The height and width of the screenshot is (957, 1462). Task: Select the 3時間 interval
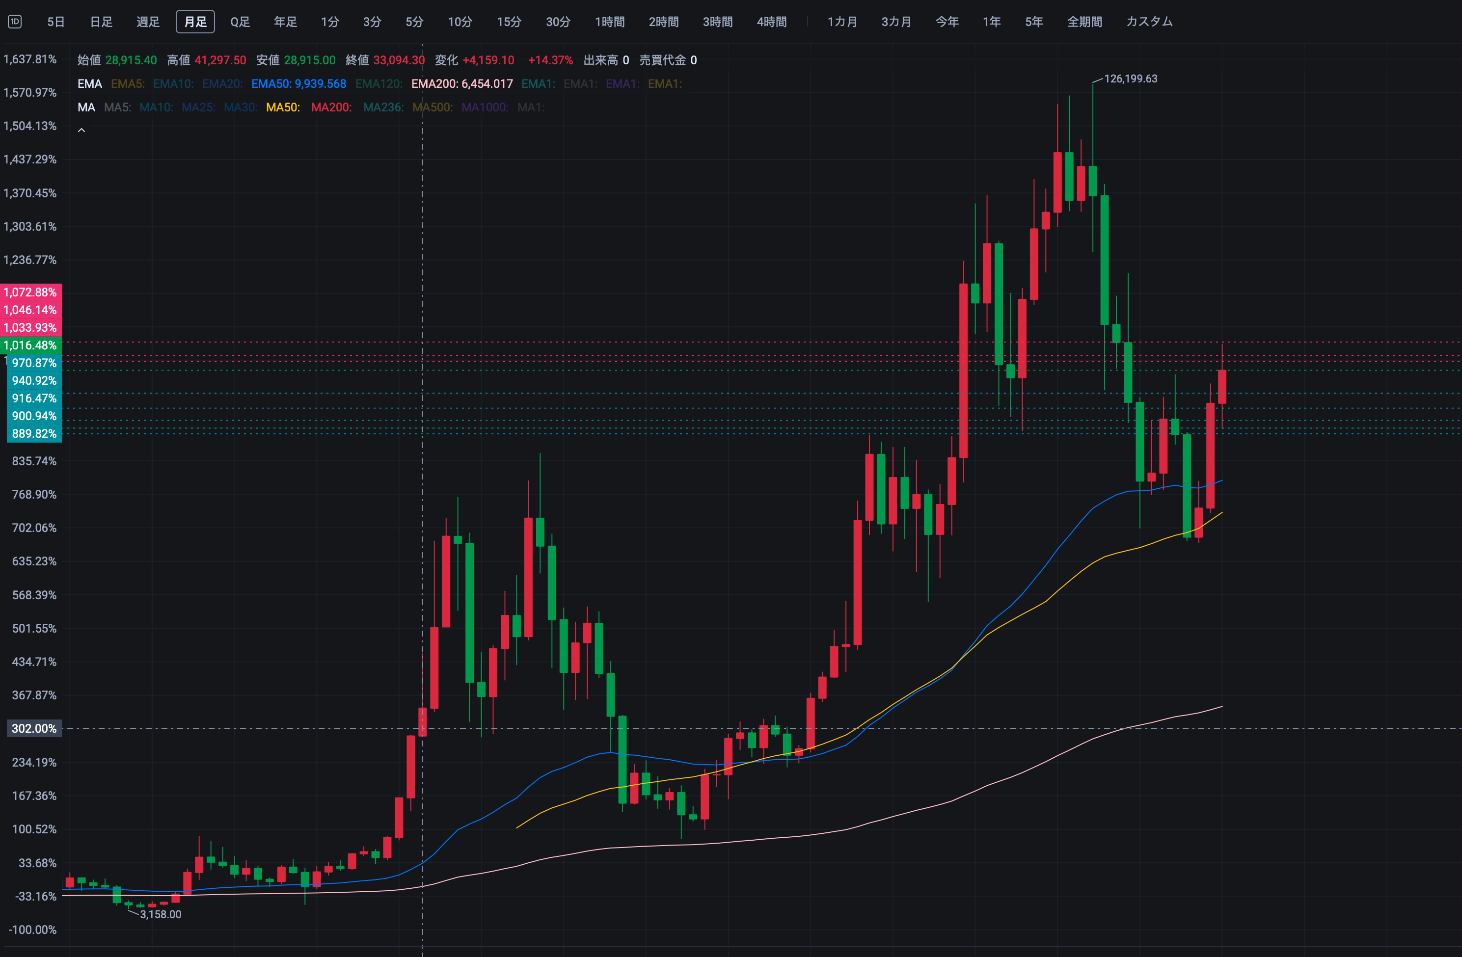pos(718,22)
